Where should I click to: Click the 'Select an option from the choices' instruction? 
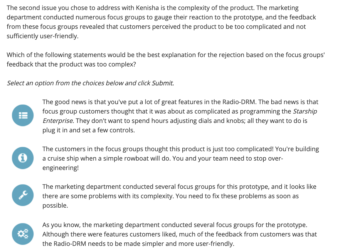pos(90,83)
